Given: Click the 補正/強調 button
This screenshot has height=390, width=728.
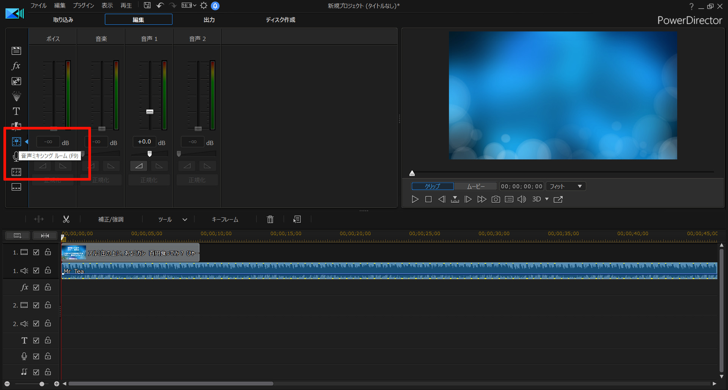Looking at the screenshot, I should coord(111,219).
